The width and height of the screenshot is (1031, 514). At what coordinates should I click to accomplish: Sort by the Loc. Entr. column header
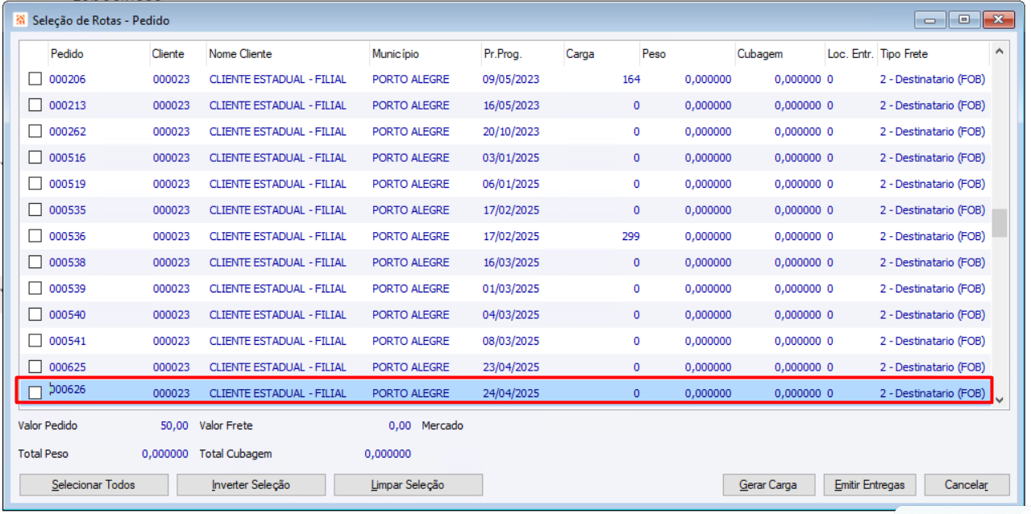[x=851, y=54]
